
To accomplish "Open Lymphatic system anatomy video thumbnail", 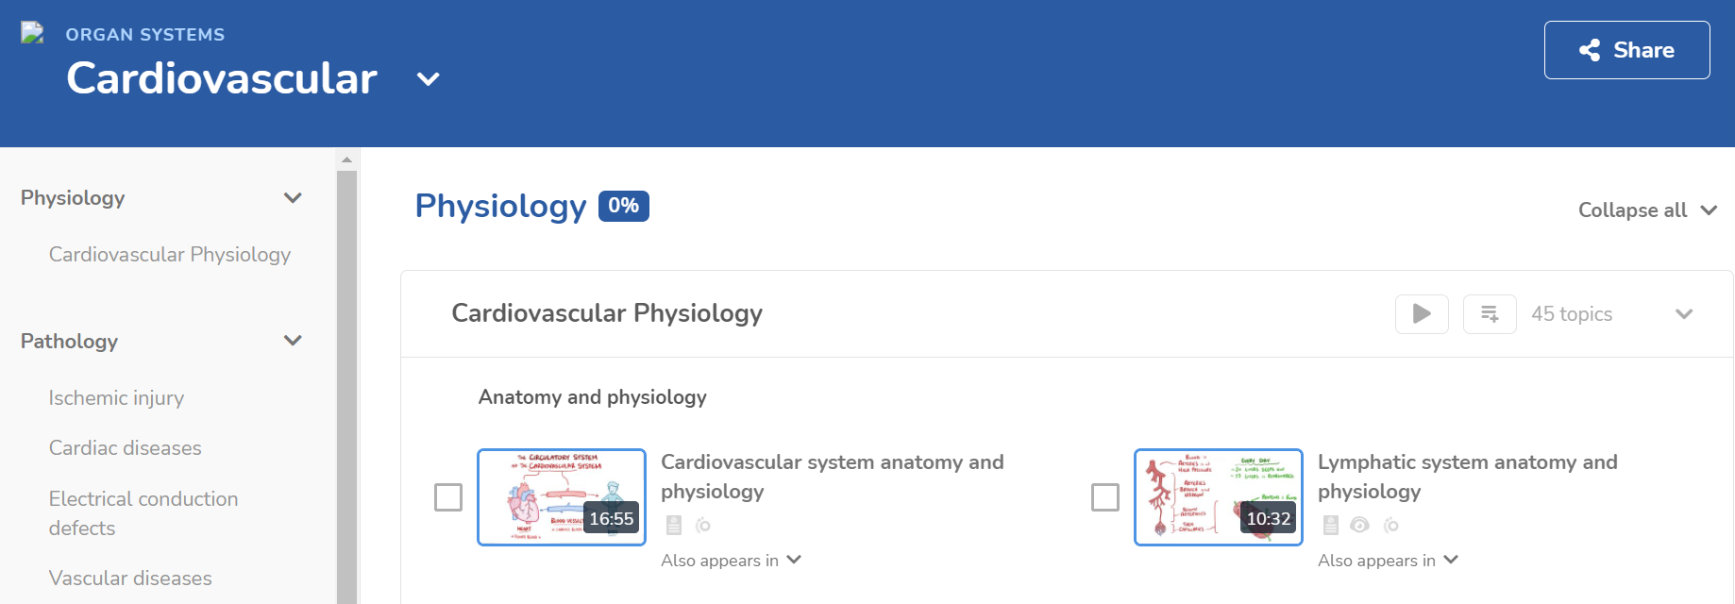I will tap(1218, 497).
